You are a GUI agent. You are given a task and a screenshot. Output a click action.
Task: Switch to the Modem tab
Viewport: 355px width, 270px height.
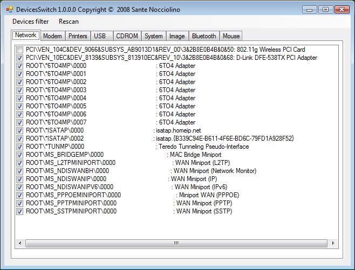click(x=52, y=36)
